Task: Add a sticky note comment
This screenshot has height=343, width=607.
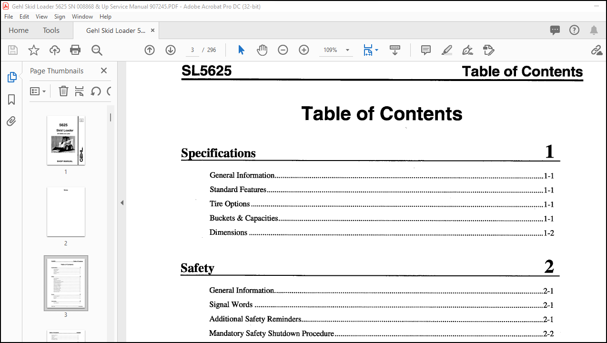Action: [x=426, y=50]
